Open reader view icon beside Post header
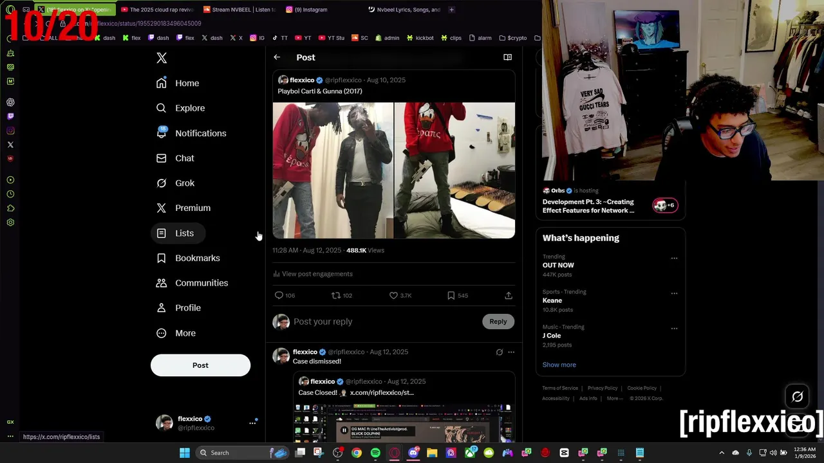824x463 pixels. click(x=507, y=57)
